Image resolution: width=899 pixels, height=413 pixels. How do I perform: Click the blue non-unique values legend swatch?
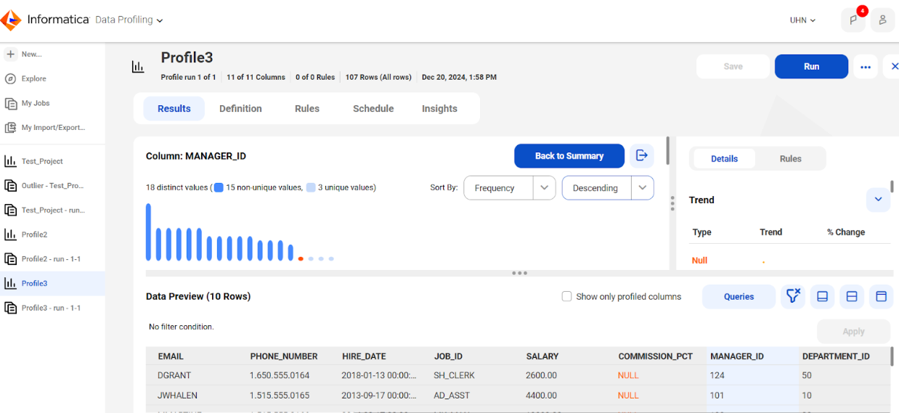(219, 187)
